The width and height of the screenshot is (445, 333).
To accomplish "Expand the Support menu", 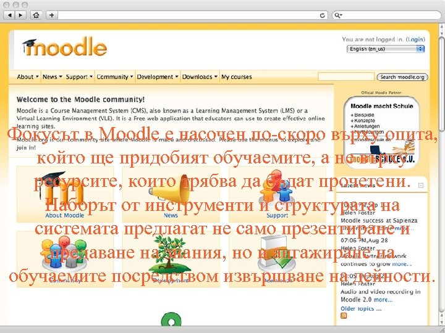I will click(x=79, y=76).
